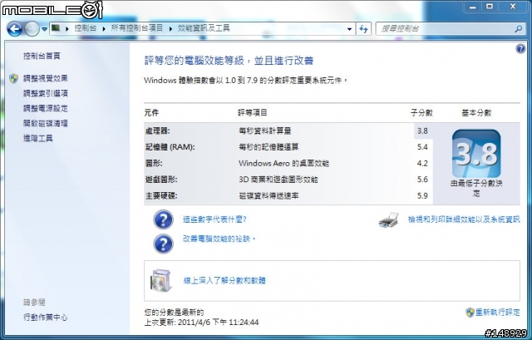Click 磁碟資料傳送速率 text

[x=268, y=196]
